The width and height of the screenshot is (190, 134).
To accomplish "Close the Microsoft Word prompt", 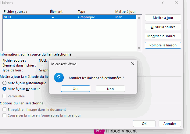I will click(133, 64).
